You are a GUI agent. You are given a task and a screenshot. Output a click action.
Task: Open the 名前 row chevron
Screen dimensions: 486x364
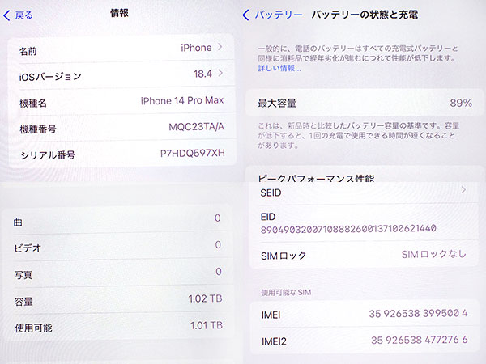[x=220, y=47]
